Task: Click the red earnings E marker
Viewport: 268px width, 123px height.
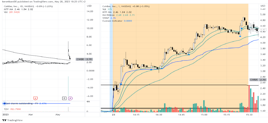Action: coord(35,98)
